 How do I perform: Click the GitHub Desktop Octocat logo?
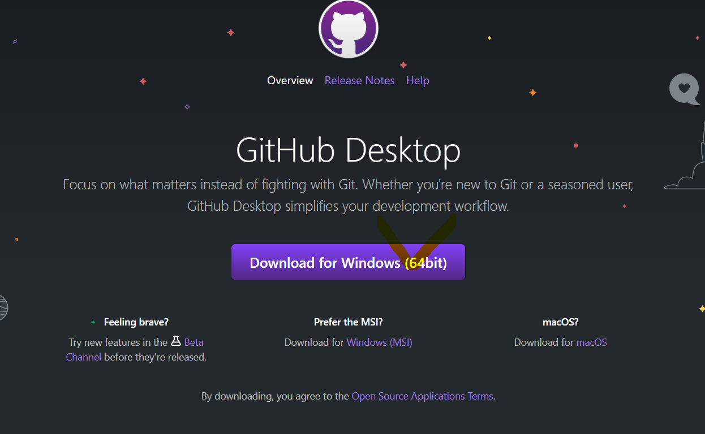[x=349, y=28]
